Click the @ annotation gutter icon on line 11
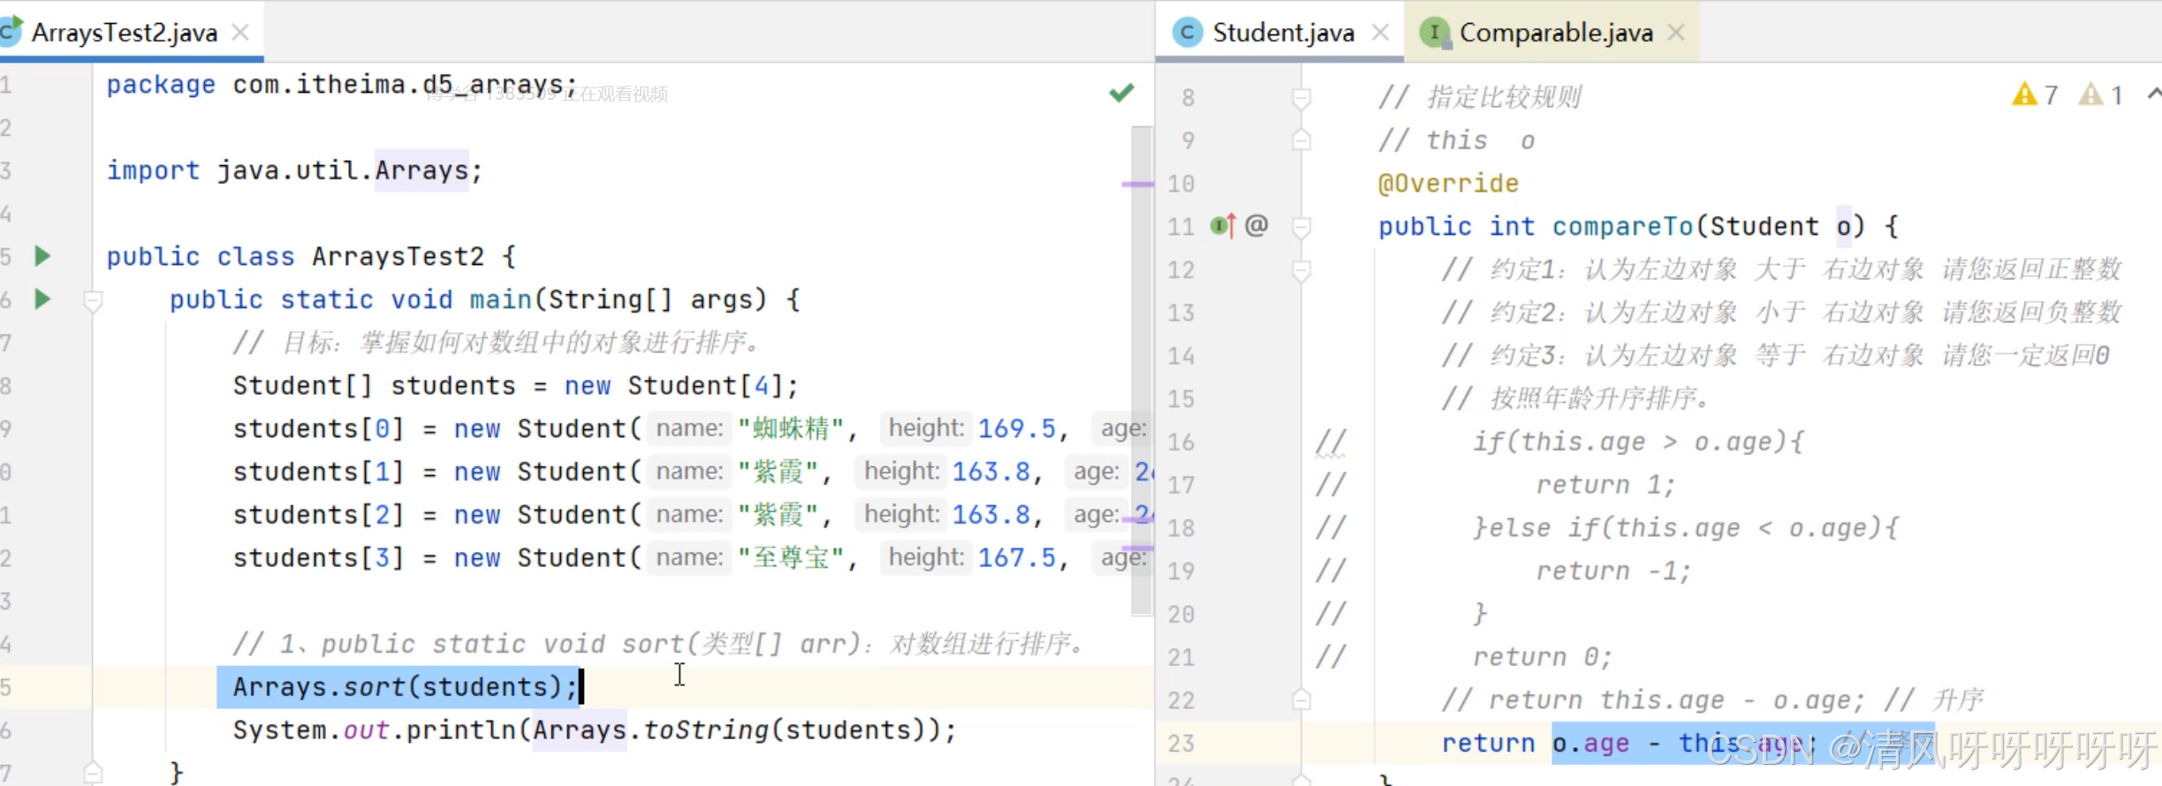 pos(1256,226)
